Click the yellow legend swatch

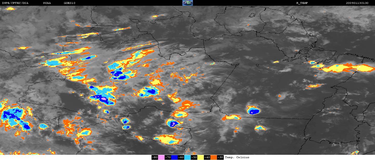click(x=200, y=157)
